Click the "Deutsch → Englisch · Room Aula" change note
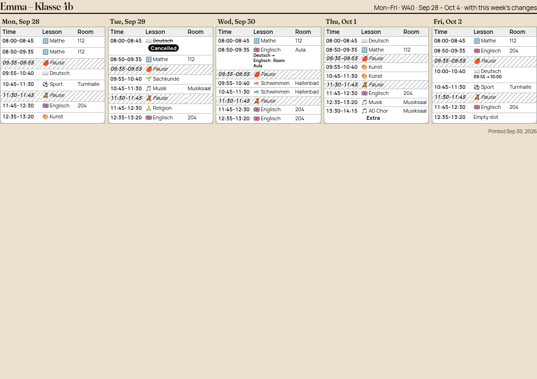The height and width of the screenshot is (379, 537). pos(269,61)
